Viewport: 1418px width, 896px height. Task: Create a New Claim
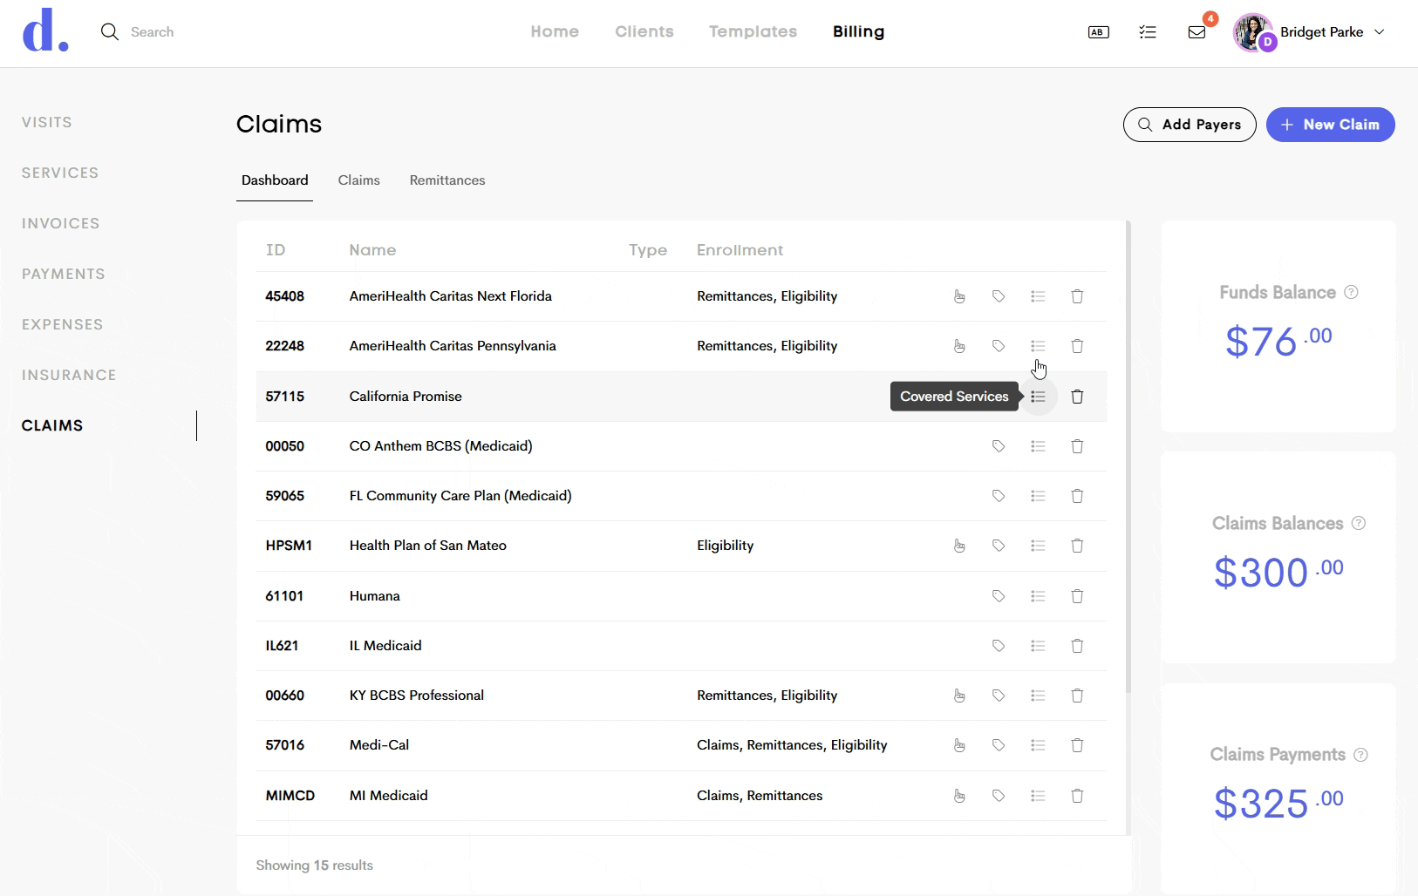[1331, 125]
